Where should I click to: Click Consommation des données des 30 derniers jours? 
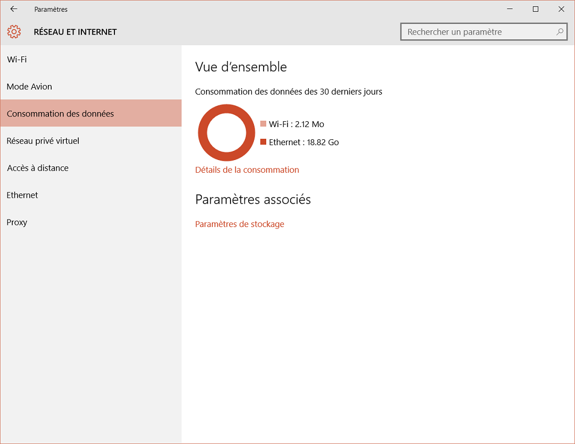[x=289, y=91]
